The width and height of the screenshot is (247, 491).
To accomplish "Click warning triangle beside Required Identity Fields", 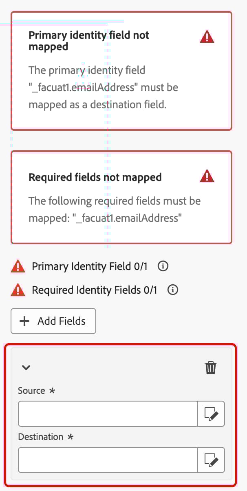I will click(x=18, y=290).
